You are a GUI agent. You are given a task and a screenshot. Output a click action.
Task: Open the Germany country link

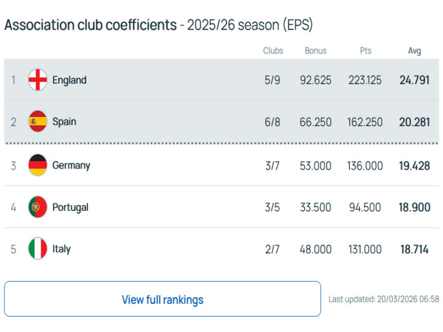71,165
